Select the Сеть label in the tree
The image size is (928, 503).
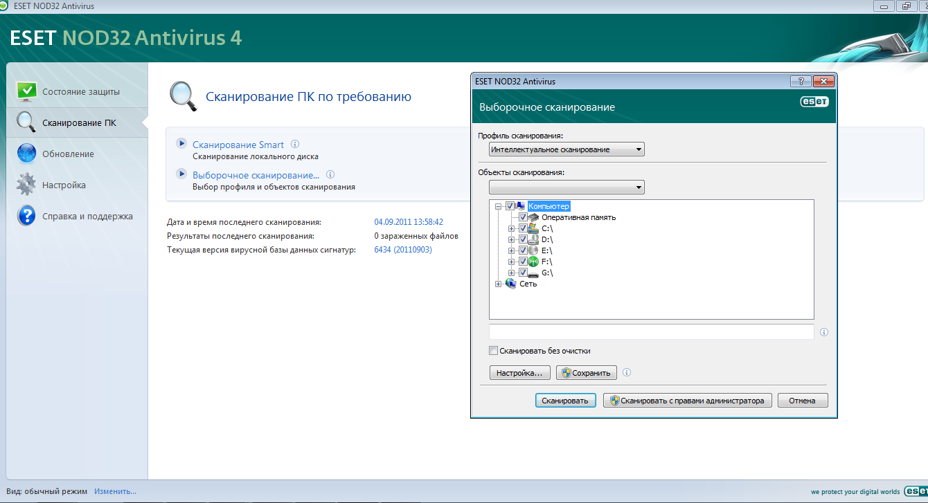click(528, 284)
